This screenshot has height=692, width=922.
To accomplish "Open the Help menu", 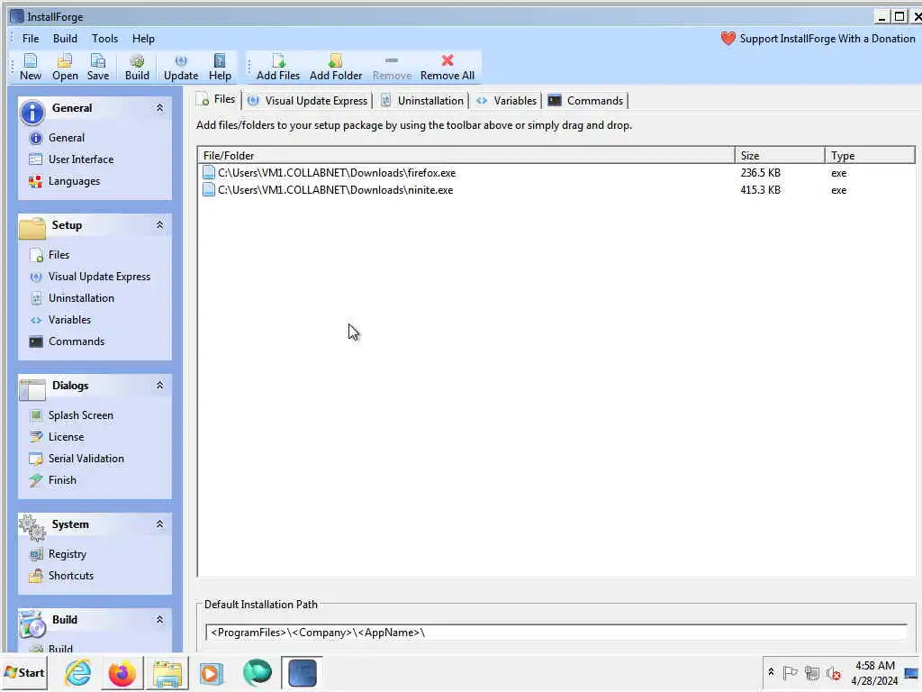I will pos(143,39).
